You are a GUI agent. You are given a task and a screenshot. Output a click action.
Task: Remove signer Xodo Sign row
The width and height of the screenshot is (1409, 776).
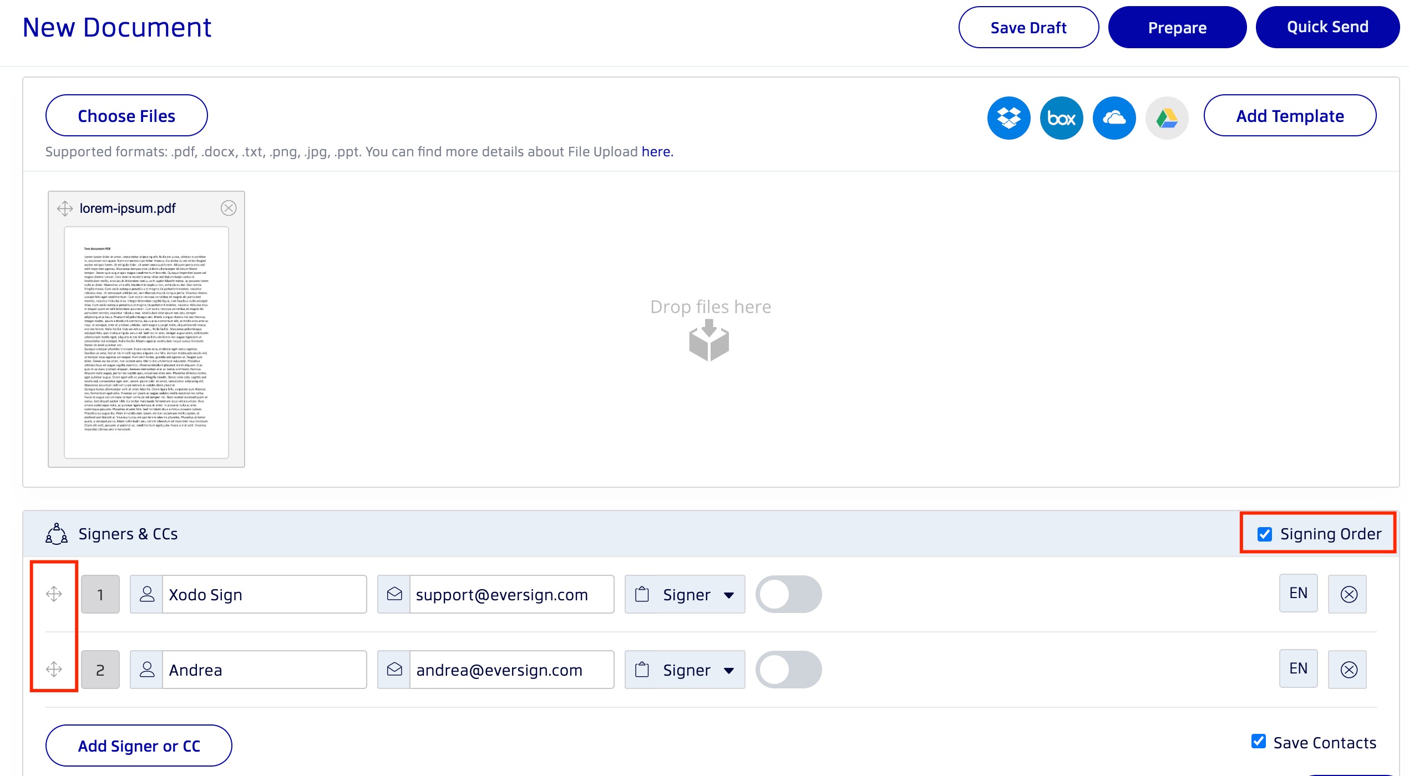(1348, 594)
